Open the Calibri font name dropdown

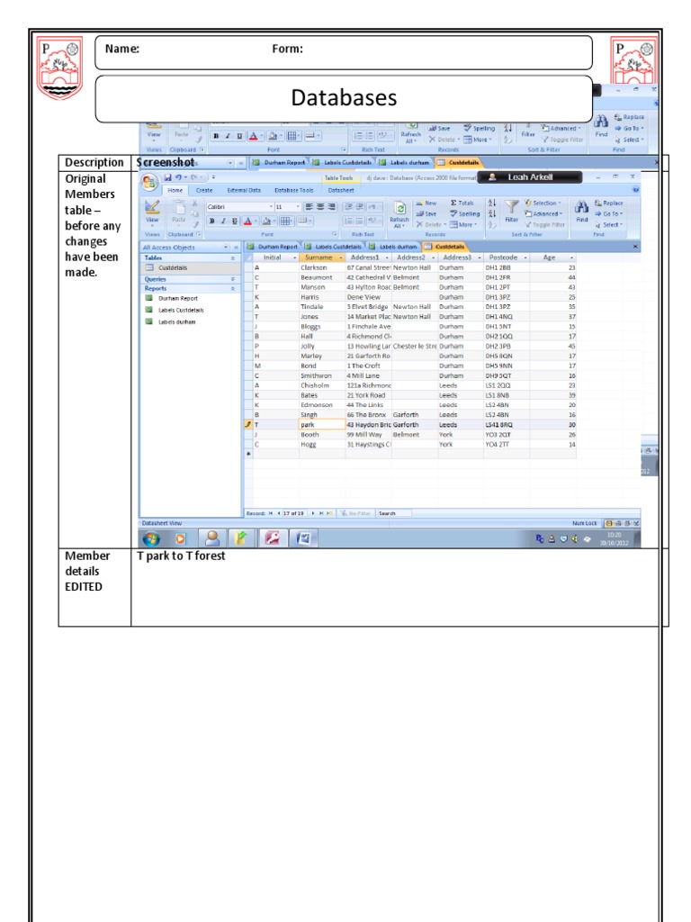pyautogui.click(x=271, y=207)
